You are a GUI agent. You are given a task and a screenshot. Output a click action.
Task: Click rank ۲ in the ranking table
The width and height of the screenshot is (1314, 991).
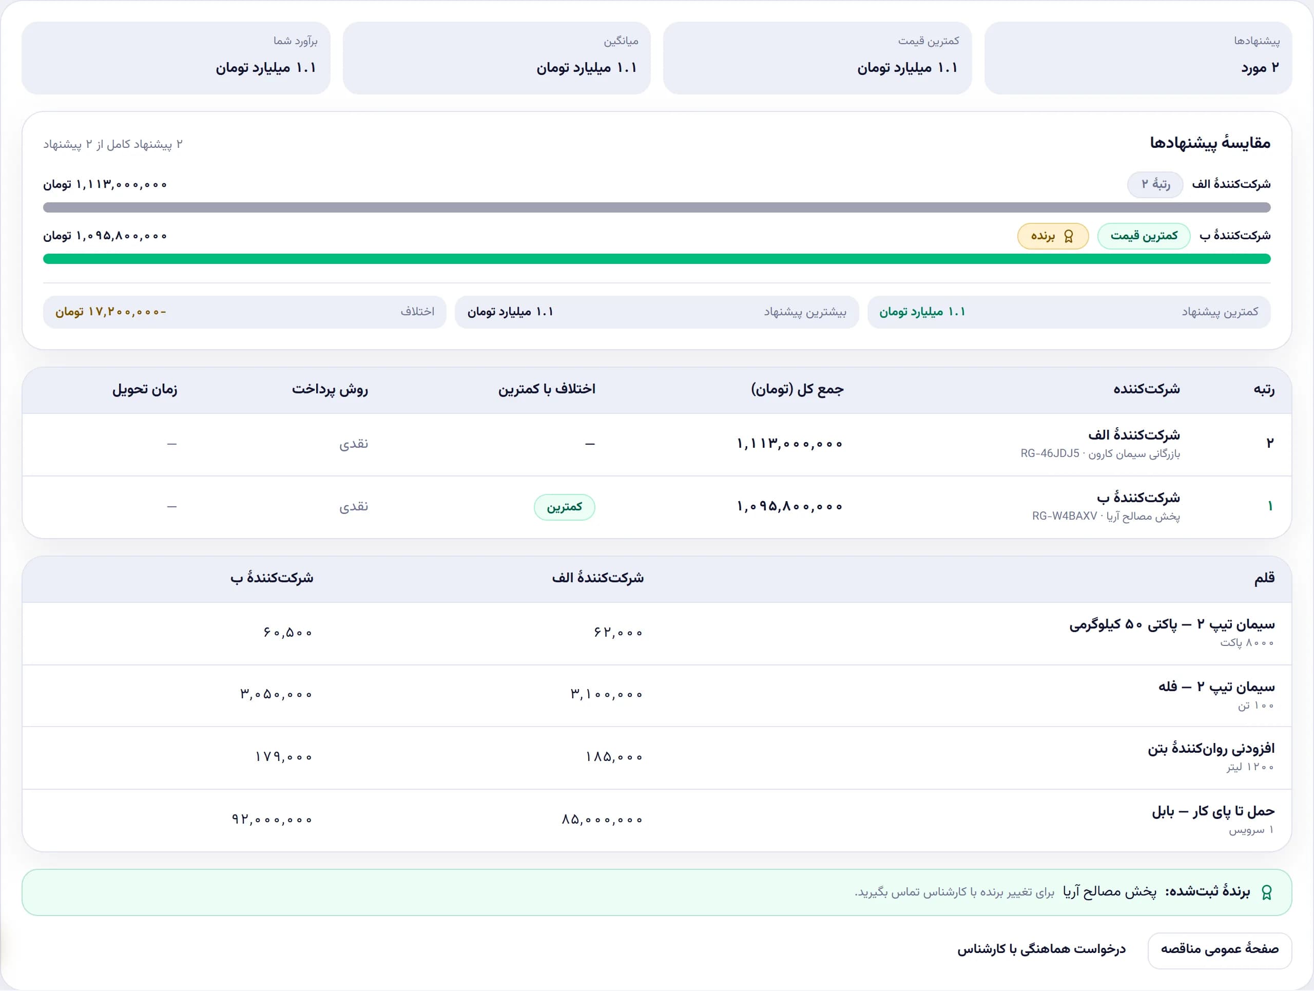click(1270, 444)
